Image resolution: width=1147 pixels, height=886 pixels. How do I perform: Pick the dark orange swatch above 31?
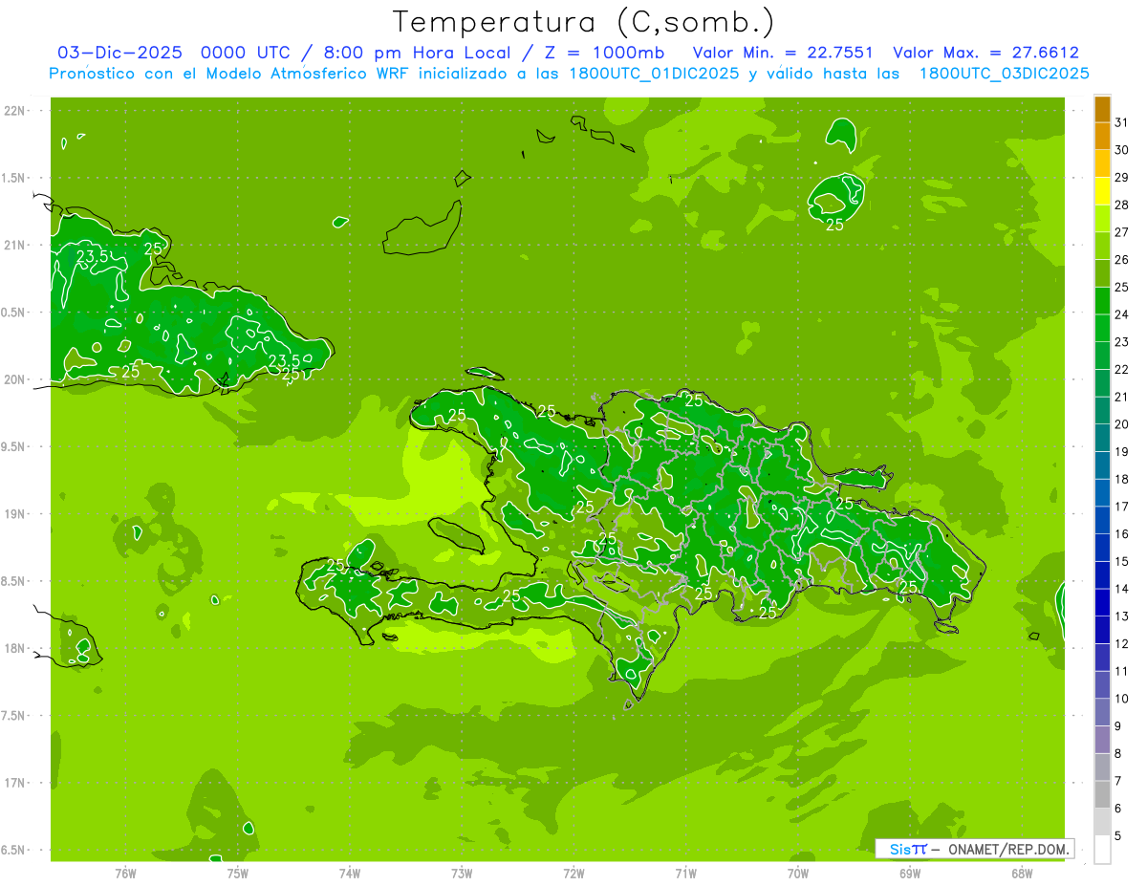(x=1102, y=109)
